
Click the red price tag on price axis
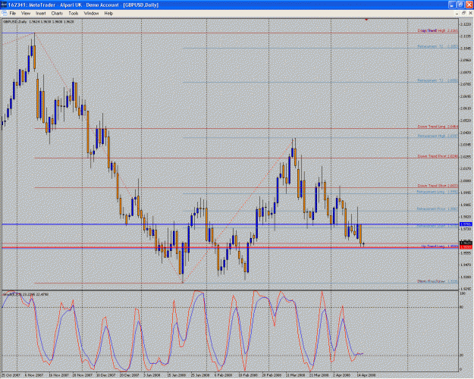(x=466, y=247)
